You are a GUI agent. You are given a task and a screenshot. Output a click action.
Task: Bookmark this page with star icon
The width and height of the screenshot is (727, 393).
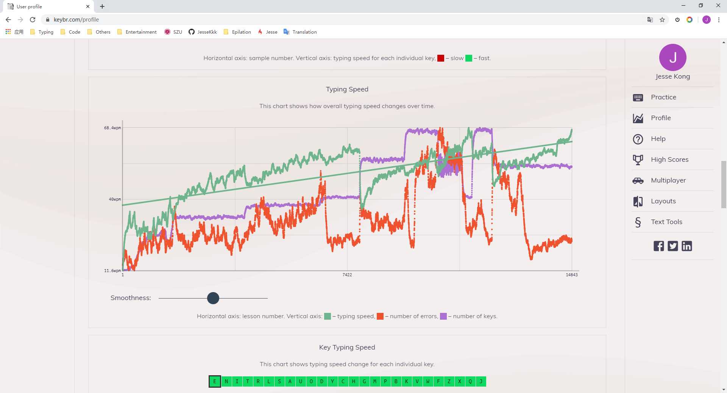point(662,20)
